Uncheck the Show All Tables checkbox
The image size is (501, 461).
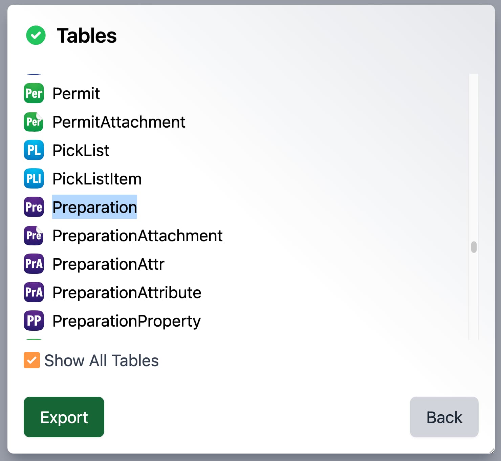click(32, 360)
